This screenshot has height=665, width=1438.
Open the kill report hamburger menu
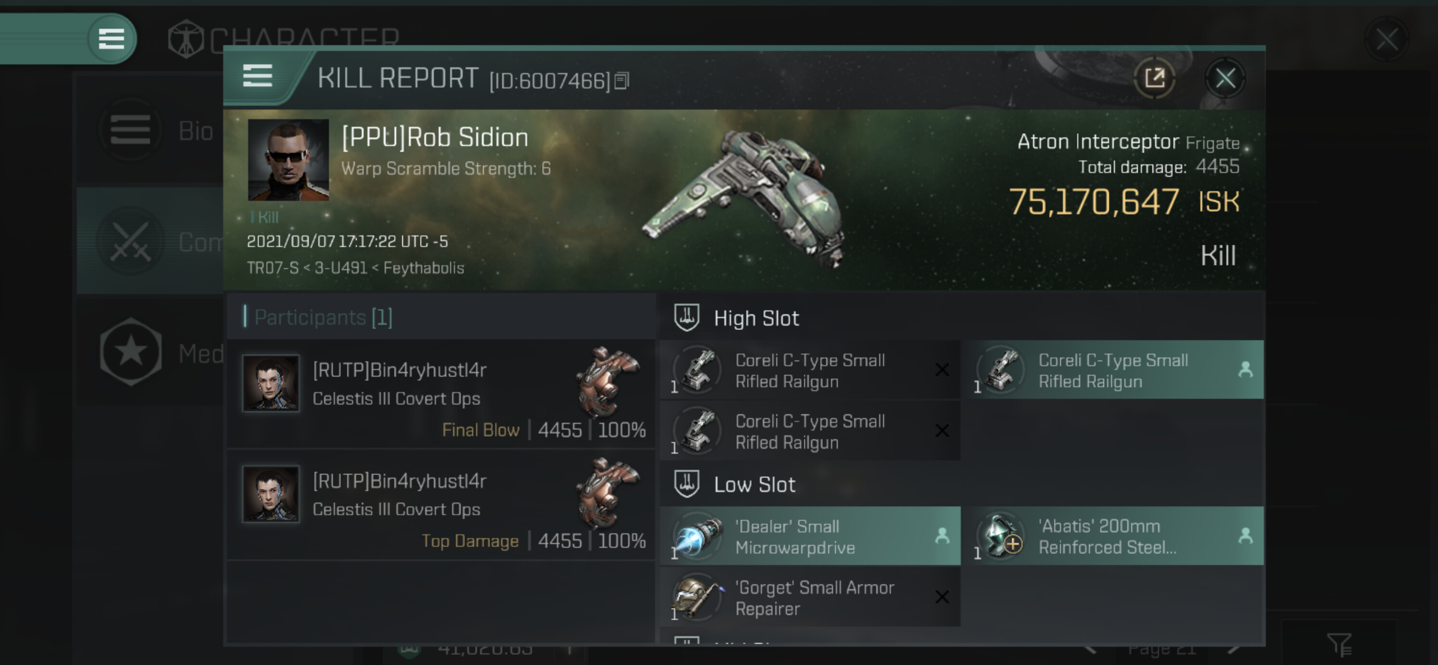pos(257,76)
